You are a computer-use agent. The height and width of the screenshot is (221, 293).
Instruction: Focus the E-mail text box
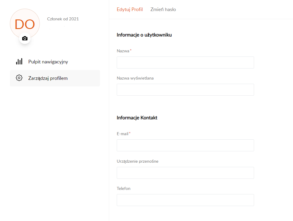(185, 145)
